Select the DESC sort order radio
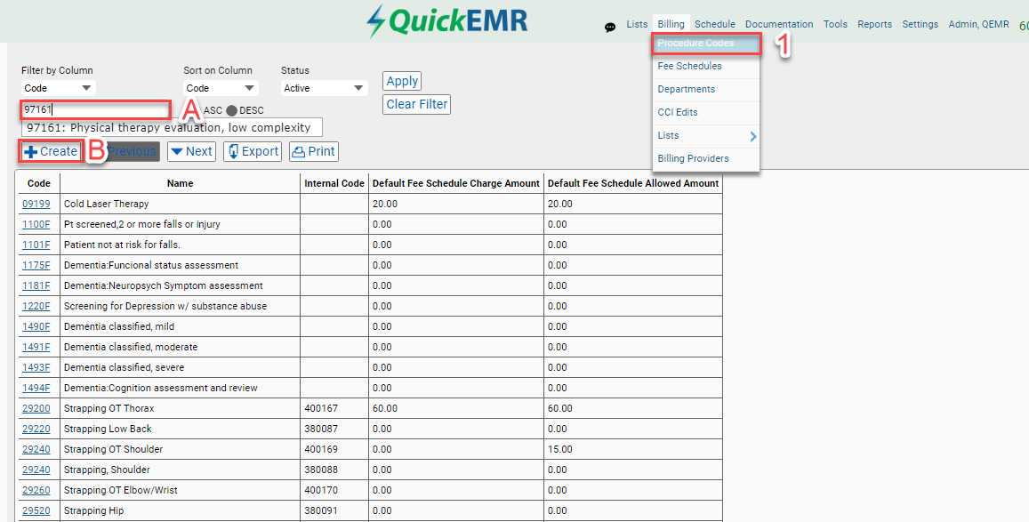 231,110
